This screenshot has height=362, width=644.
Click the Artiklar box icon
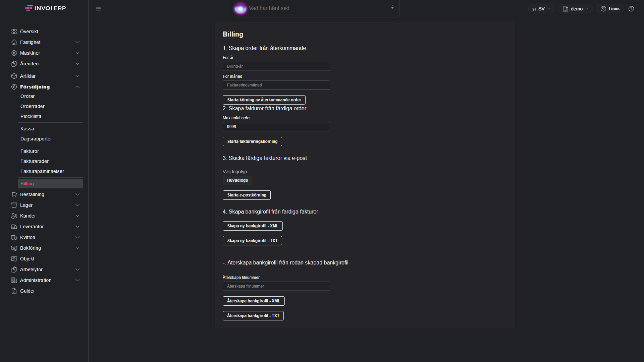click(14, 76)
